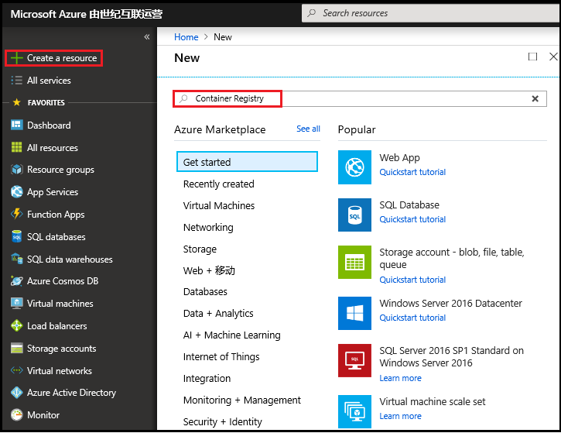The image size is (561, 433).
Task: Click the Web App tile icon
Action: [x=354, y=167]
